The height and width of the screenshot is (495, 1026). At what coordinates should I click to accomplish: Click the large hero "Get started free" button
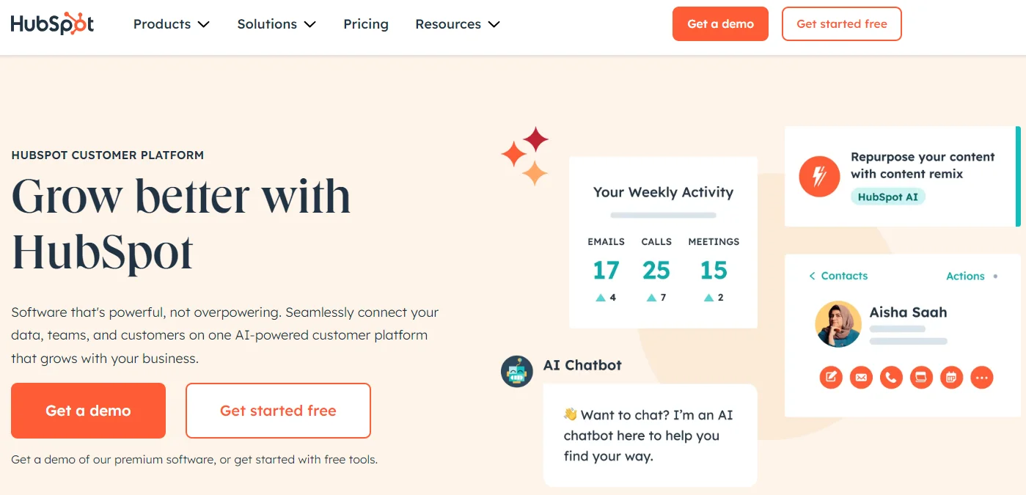278,411
